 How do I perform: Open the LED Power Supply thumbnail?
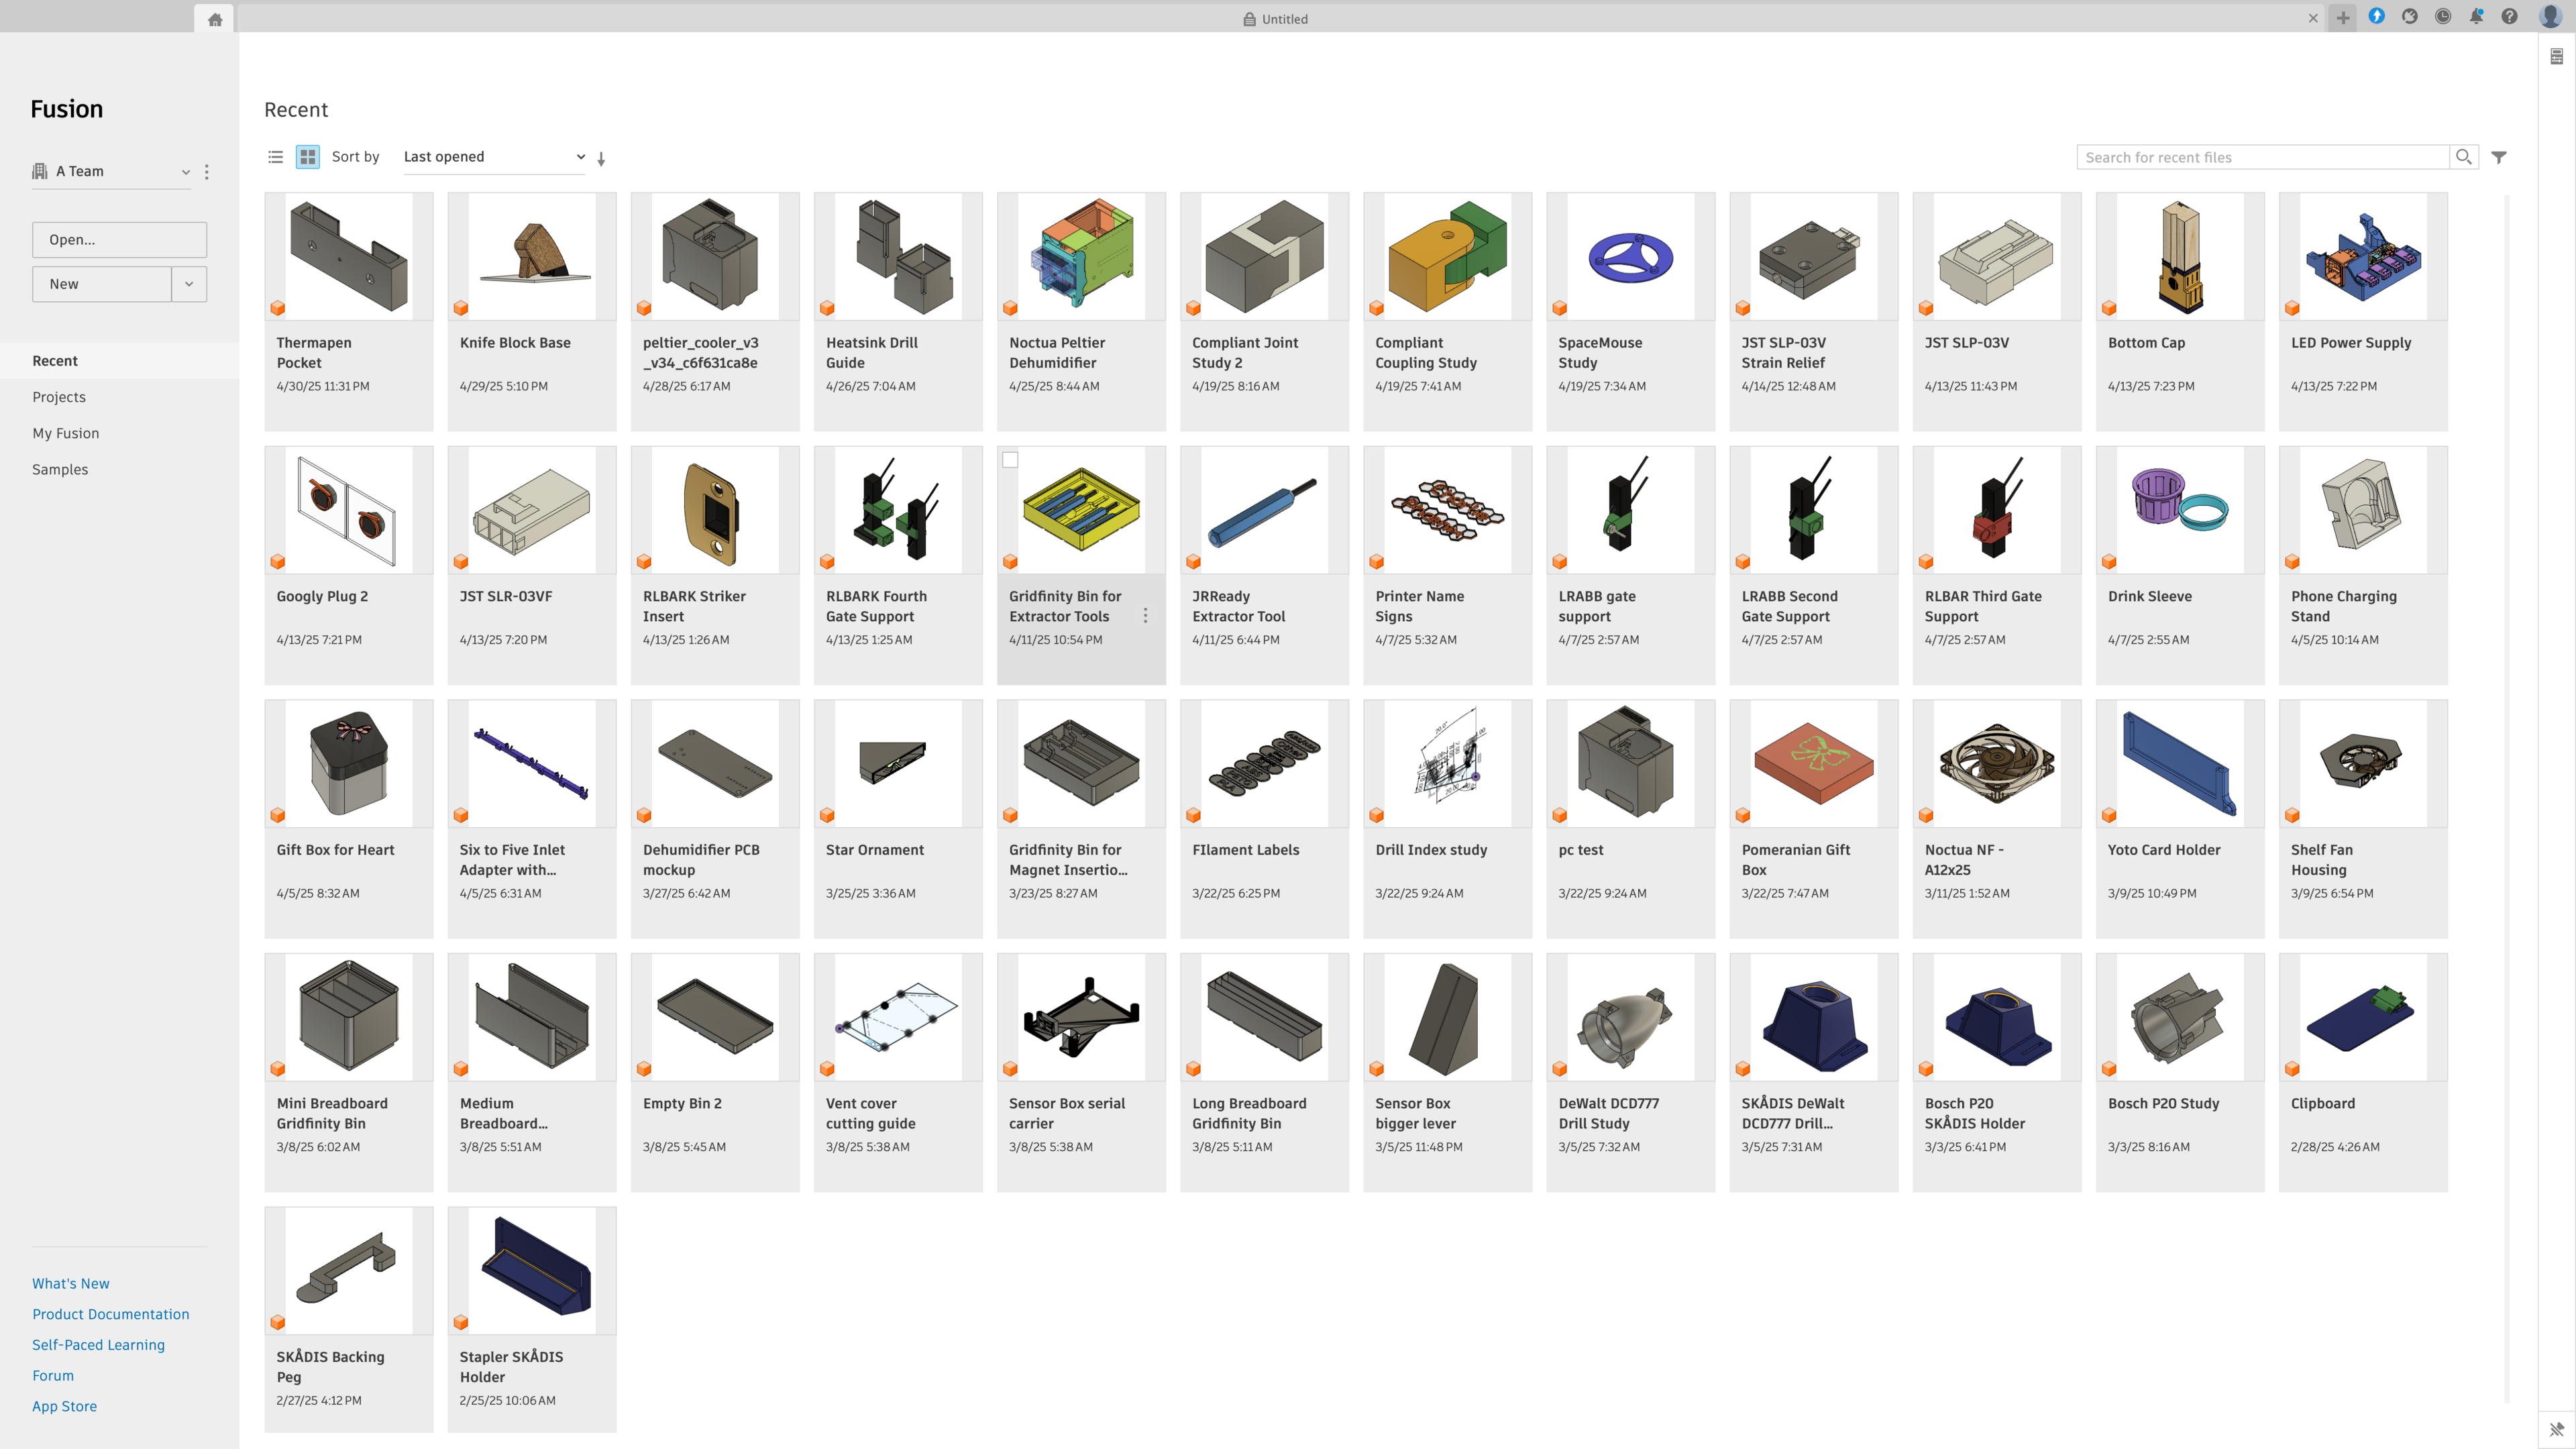click(x=2363, y=257)
